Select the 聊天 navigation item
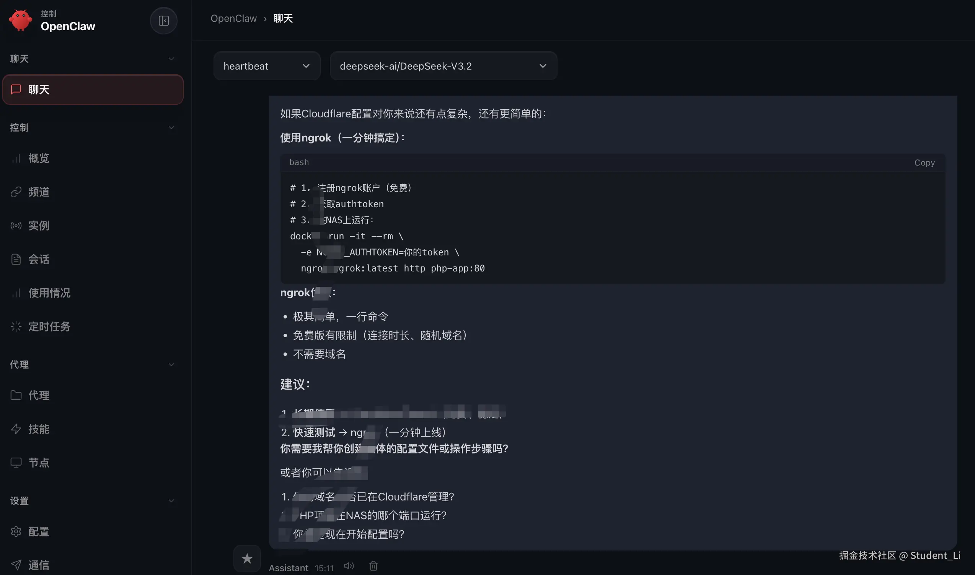Viewport: 975px width, 575px height. coord(39,89)
